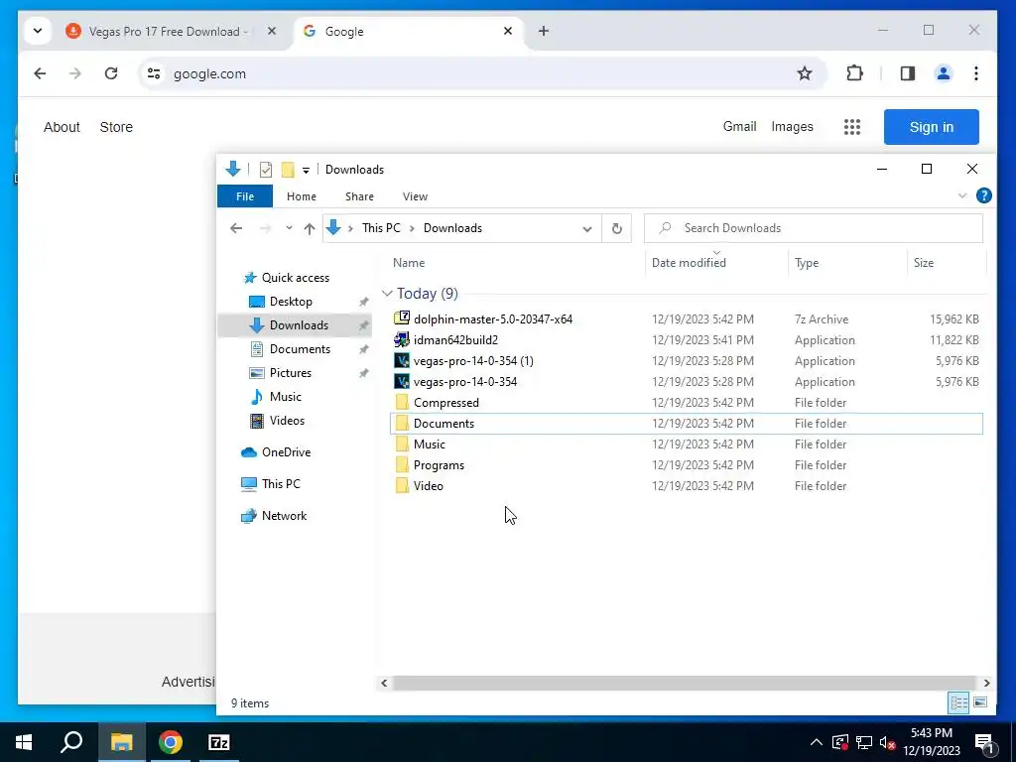Refresh the Downloads folder view

click(x=617, y=228)
